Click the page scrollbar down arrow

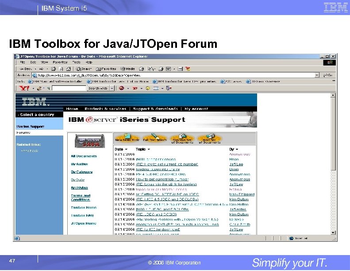point(333,232)
